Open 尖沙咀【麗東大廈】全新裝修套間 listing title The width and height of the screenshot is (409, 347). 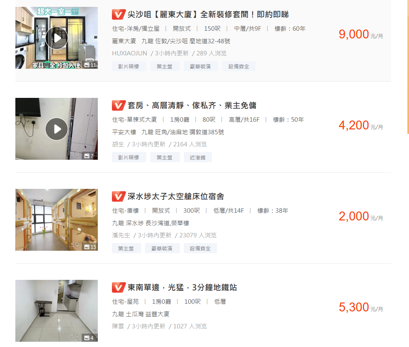click(208, 15)
